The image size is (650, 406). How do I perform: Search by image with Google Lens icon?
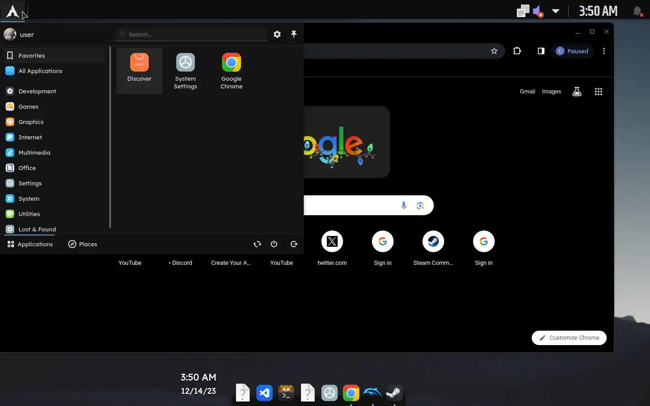click(x=420, y=206)
